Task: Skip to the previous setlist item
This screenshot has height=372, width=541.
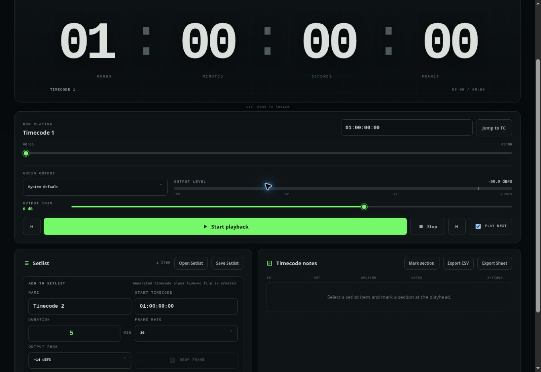Action: [x=32, y=227]
